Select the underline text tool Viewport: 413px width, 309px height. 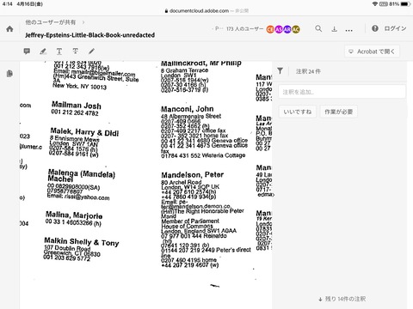[59, 51]
